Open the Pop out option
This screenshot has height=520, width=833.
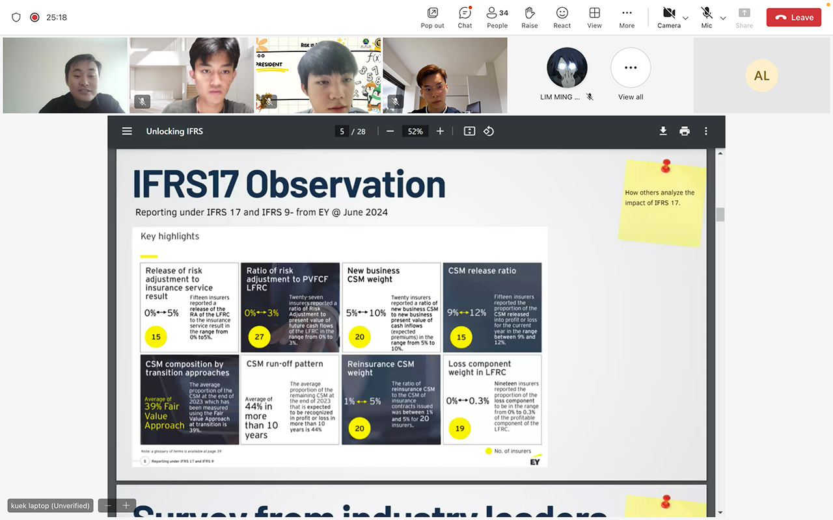click(x=432, y=18)
